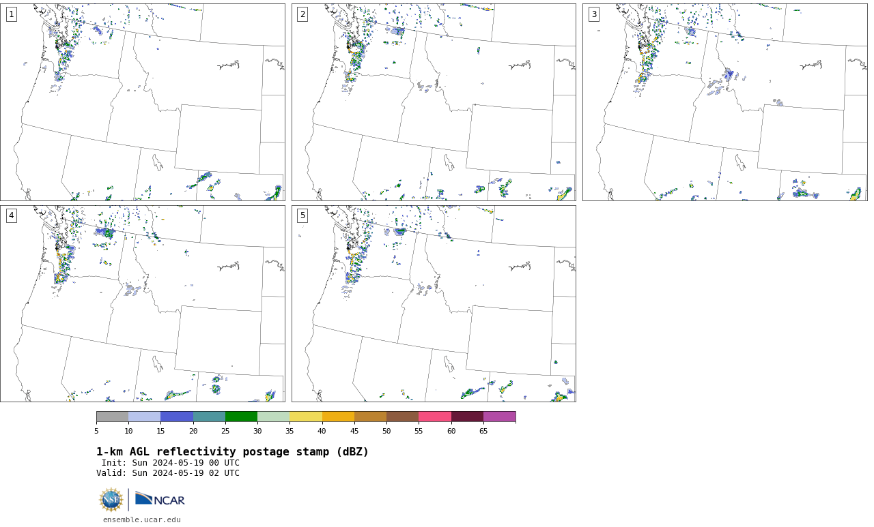
Task: Click the yellow 35-40 dBZ swatch
Action: (306, 417)
